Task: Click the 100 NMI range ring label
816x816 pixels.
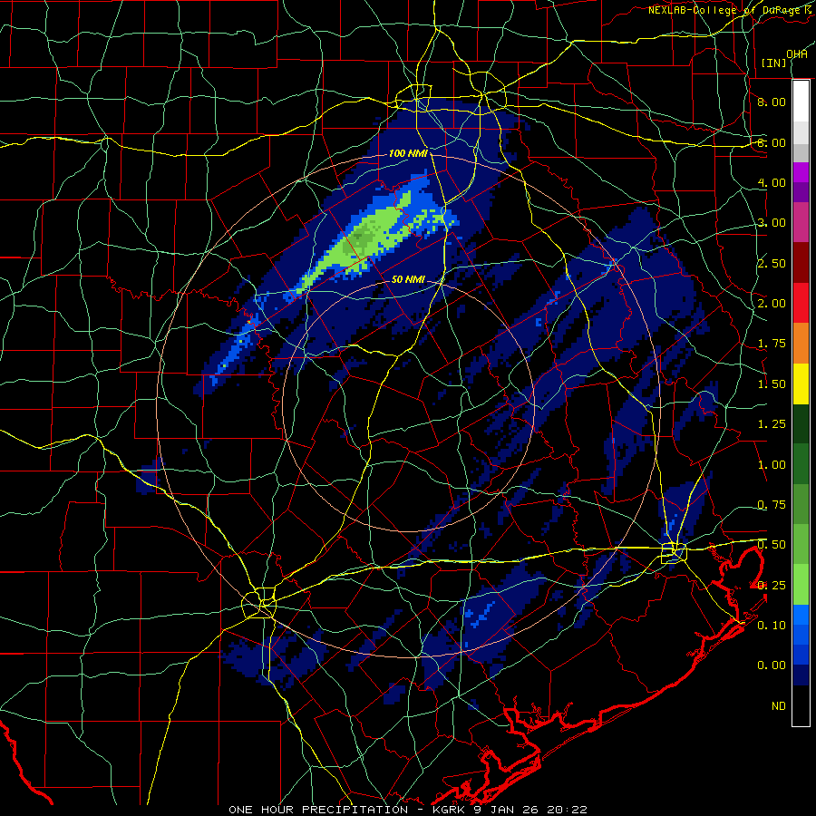Action: tap(409, 153)
